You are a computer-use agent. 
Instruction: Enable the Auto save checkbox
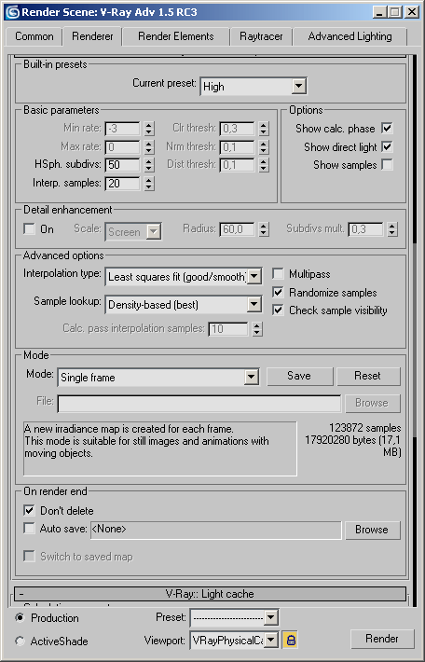[29, 528]
